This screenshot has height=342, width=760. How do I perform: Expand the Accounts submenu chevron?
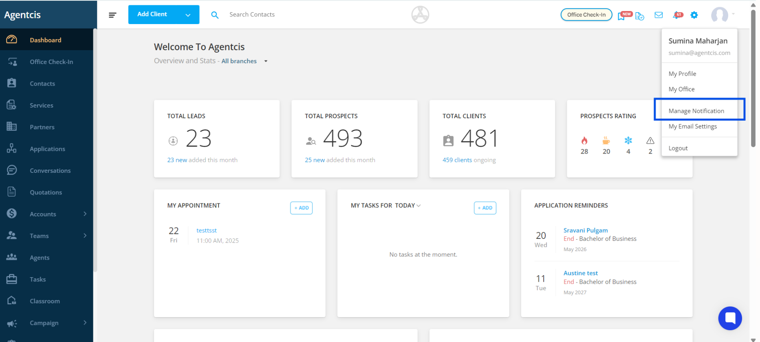(x=85, y=214)
